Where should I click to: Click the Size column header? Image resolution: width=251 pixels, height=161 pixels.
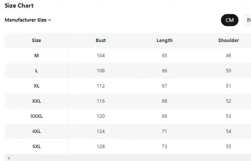tap(37, 41)
